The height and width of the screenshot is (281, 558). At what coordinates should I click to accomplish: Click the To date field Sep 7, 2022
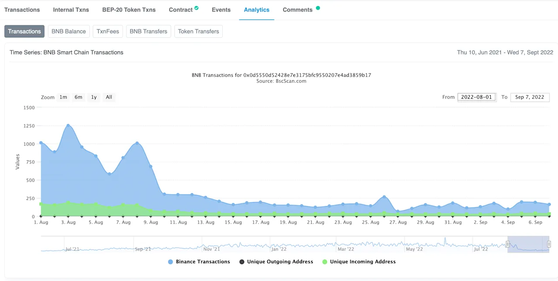point(530,97)
